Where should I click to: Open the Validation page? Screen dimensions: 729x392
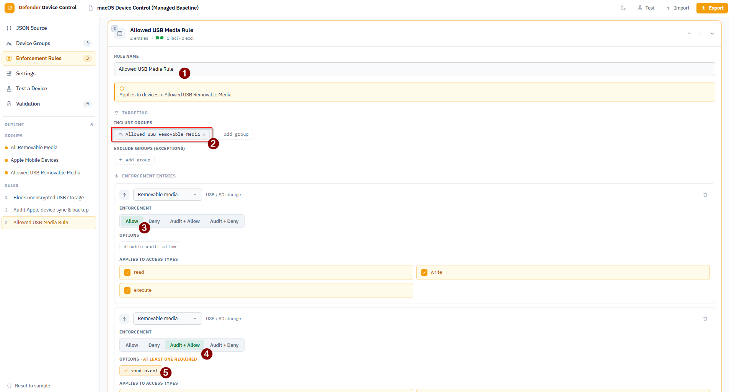click(49, 104)
